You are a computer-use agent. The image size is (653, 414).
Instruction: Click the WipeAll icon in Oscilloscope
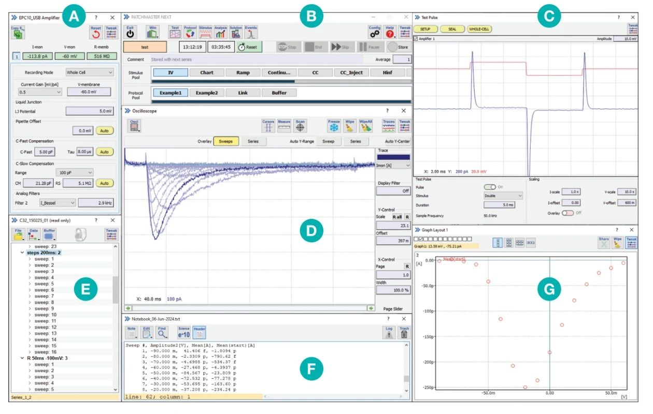click(x=366, y=126)
